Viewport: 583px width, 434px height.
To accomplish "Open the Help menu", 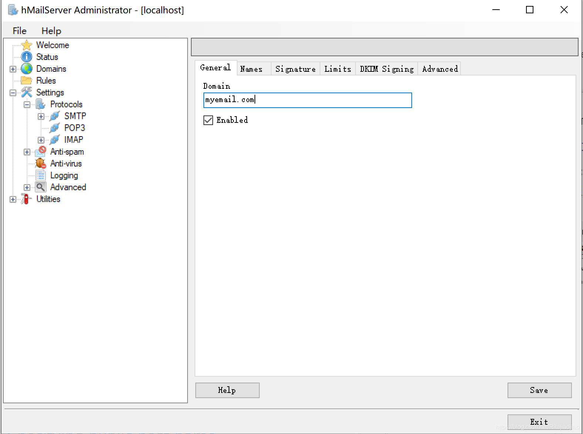I will tap(51, 31).
